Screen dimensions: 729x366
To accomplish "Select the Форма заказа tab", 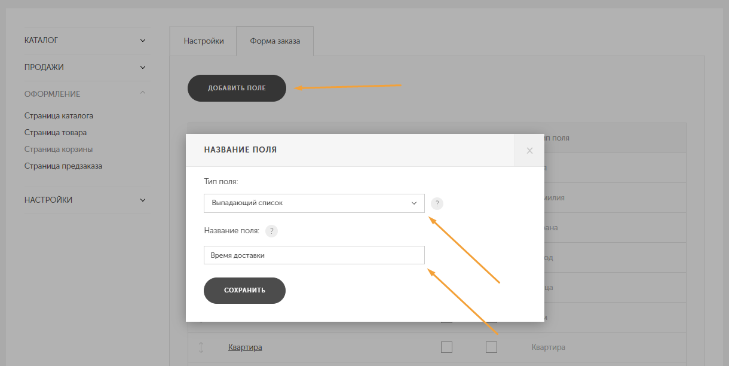I will pyautogui.click(x=275, y=41).
